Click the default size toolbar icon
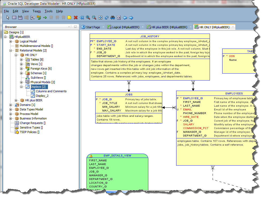264x200 pixels. (x=106, y=17)
